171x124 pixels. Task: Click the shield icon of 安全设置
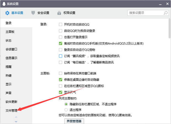tap(33, 13)
